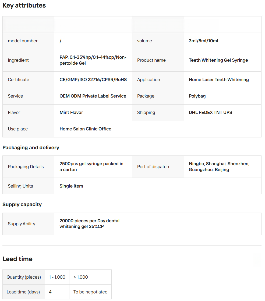Click the Polybag package value
Viewport: 265px width, 301px height.
tap(197, 96)
